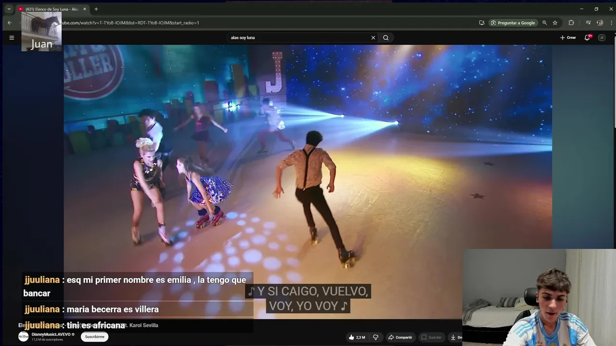Open the YouTube notifications bell
The image size is (616, 346).
(587, 37)
